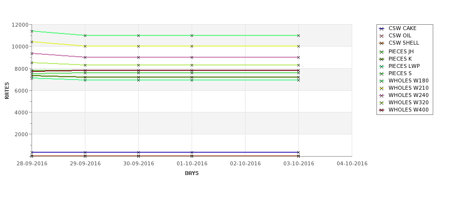
Task: Click the CSW CAKE data point on 03-10-2016
Action: (298, 152)
